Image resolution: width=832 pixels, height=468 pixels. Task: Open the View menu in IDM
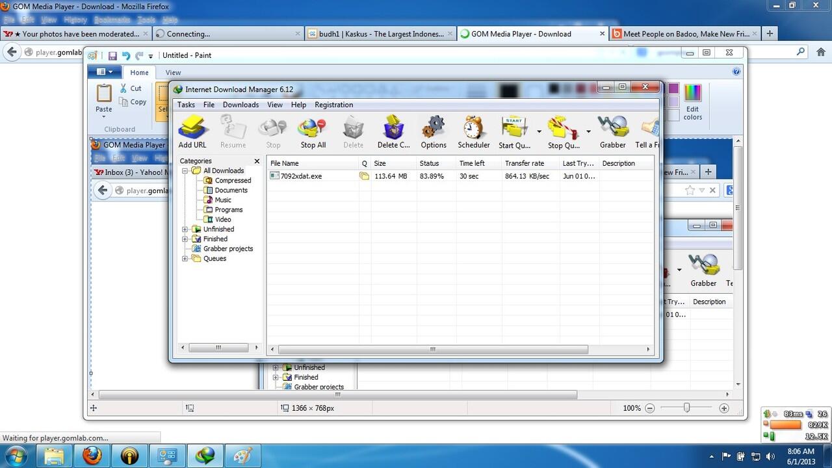[x=275, y=105]
